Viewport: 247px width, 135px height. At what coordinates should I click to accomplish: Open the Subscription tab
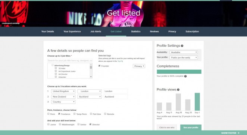[192, 31]
